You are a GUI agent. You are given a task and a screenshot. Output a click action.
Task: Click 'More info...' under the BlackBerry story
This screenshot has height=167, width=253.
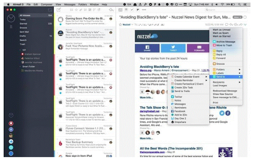[146, 98]
